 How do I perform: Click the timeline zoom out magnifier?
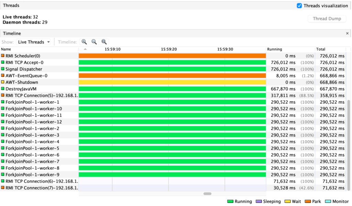(x=94, y=42)
